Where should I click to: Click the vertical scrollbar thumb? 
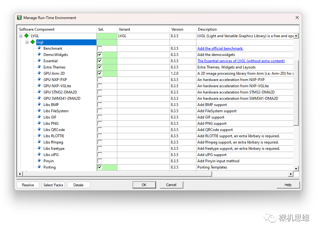pyautogui.click(x=296, y=93)
